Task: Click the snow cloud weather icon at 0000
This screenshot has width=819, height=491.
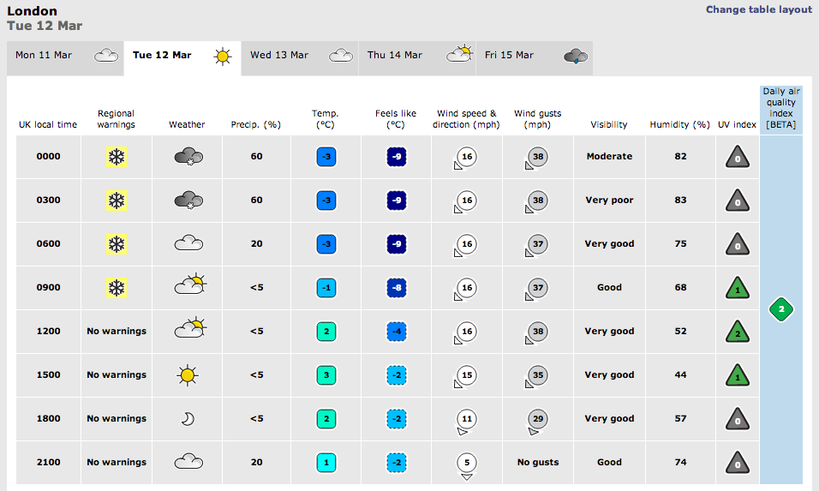Action: pos(188,157)
